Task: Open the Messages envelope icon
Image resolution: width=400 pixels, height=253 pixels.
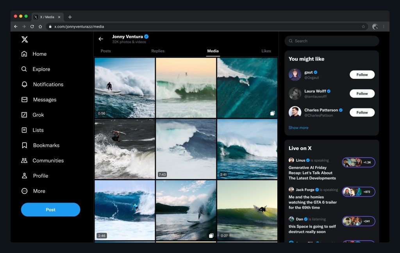Action: click(x=25, y=99)
